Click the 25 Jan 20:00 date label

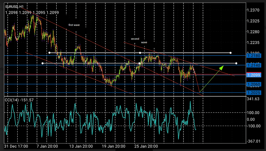[146, 146]
